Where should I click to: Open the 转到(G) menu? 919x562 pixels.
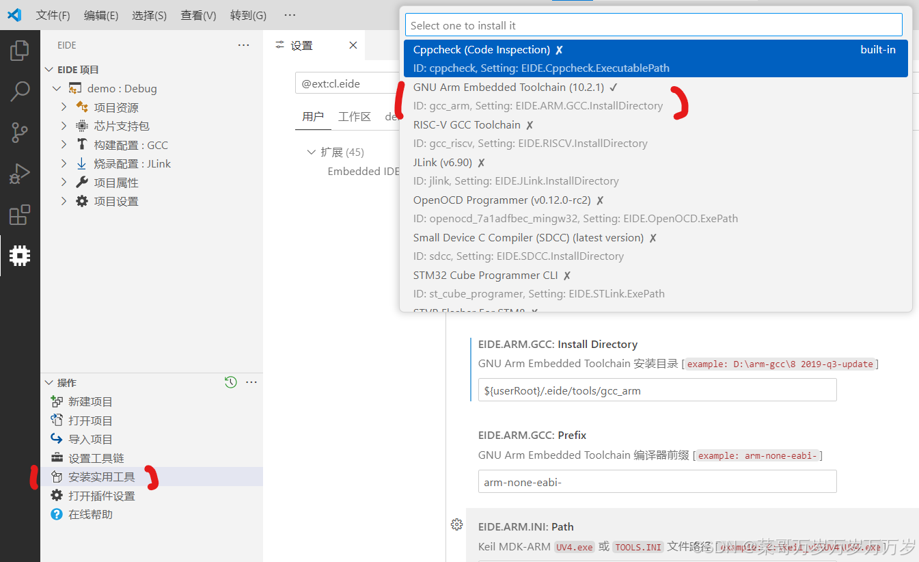[248, 15]
